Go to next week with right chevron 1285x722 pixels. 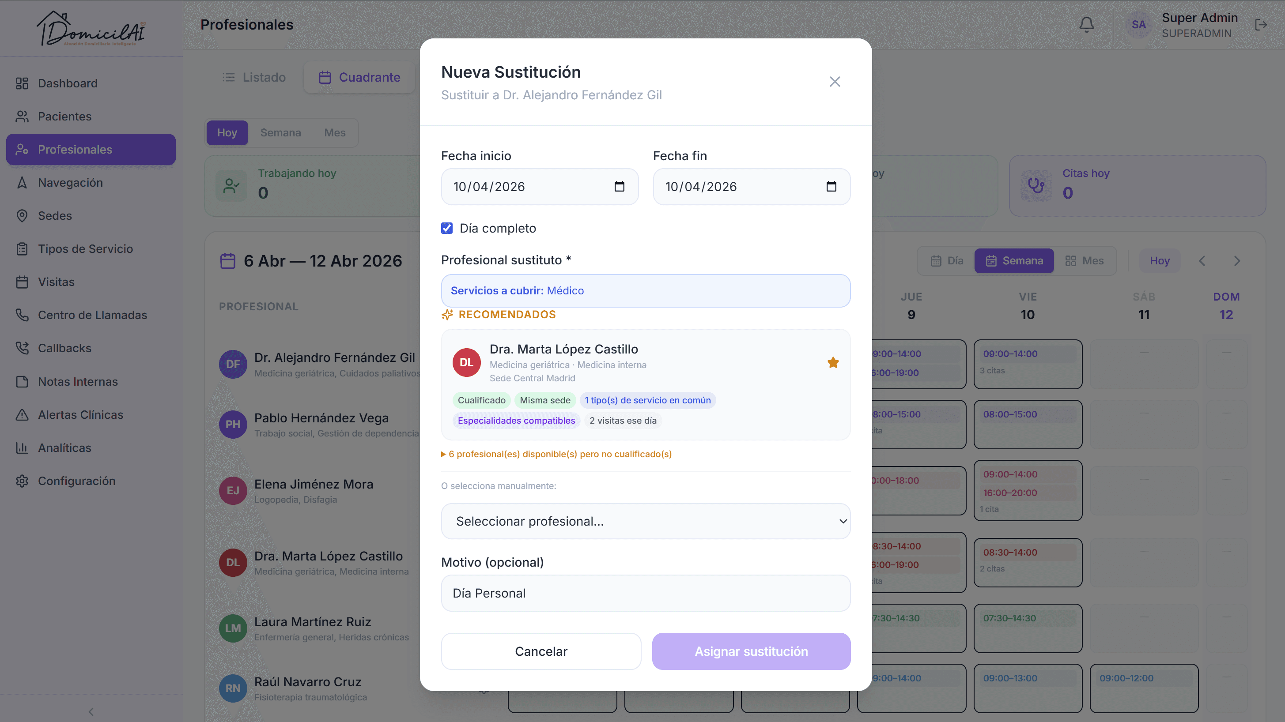1236,261
